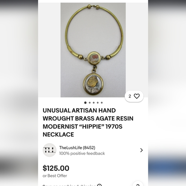Tap the oval pendant in the photo
Image resolution: width=186 pixels, height=186 pixels.
pyautogui.click(x=93, y=84)
